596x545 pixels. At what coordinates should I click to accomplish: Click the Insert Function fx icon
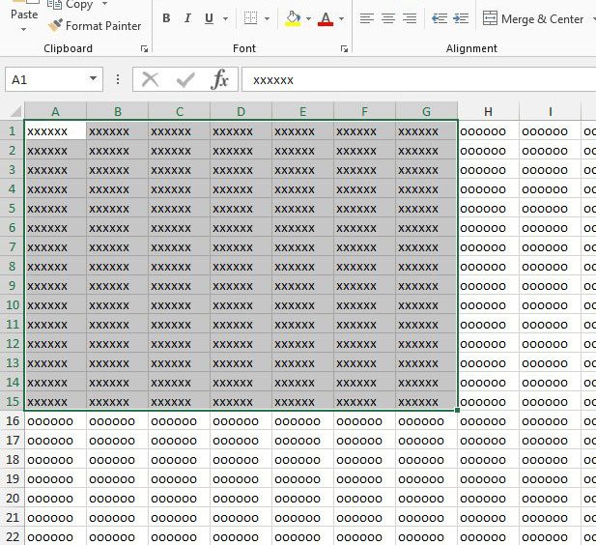pyautogui.click(x=220, y=79)
